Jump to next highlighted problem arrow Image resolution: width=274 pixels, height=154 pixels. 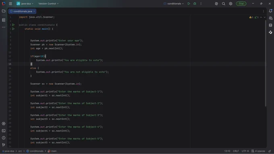tap(265, 17)
